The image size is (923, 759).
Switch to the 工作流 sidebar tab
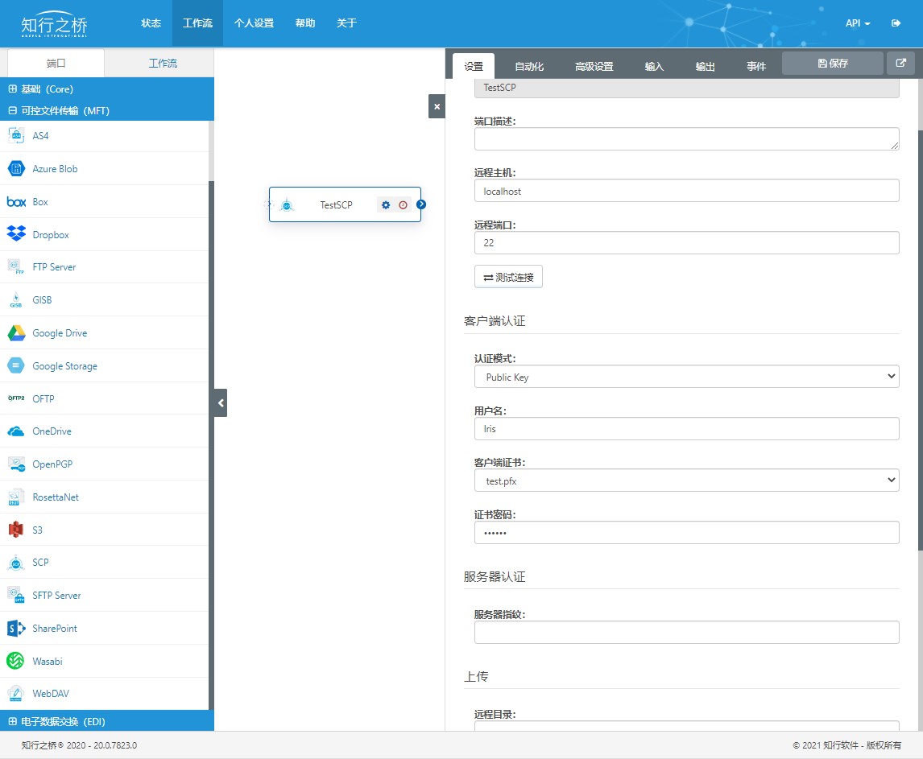(163, 63)
